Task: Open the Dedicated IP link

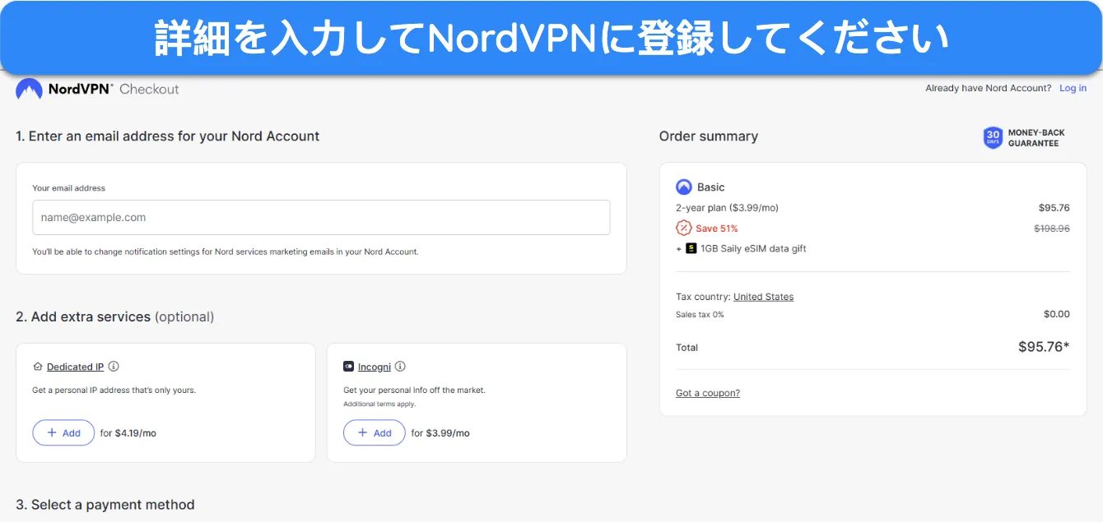Action: tap(76, 367)
